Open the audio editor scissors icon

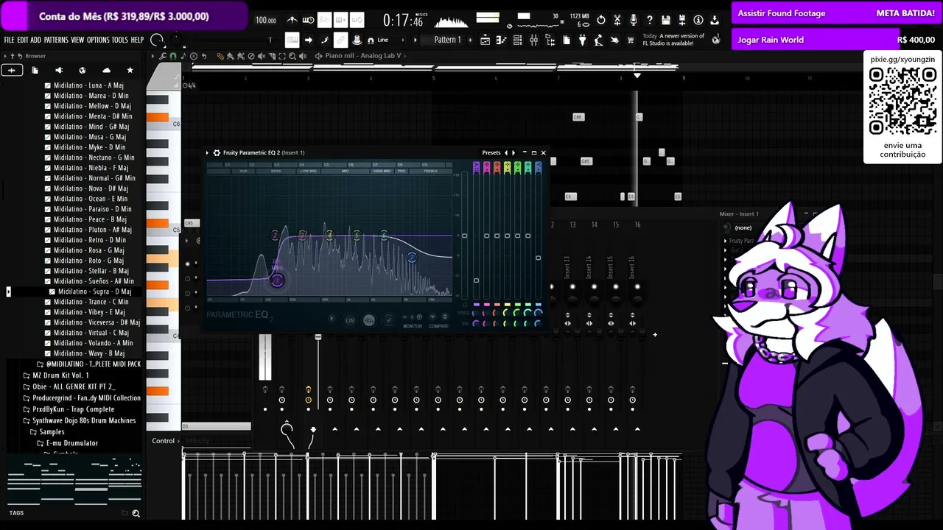tap(617, 20)
